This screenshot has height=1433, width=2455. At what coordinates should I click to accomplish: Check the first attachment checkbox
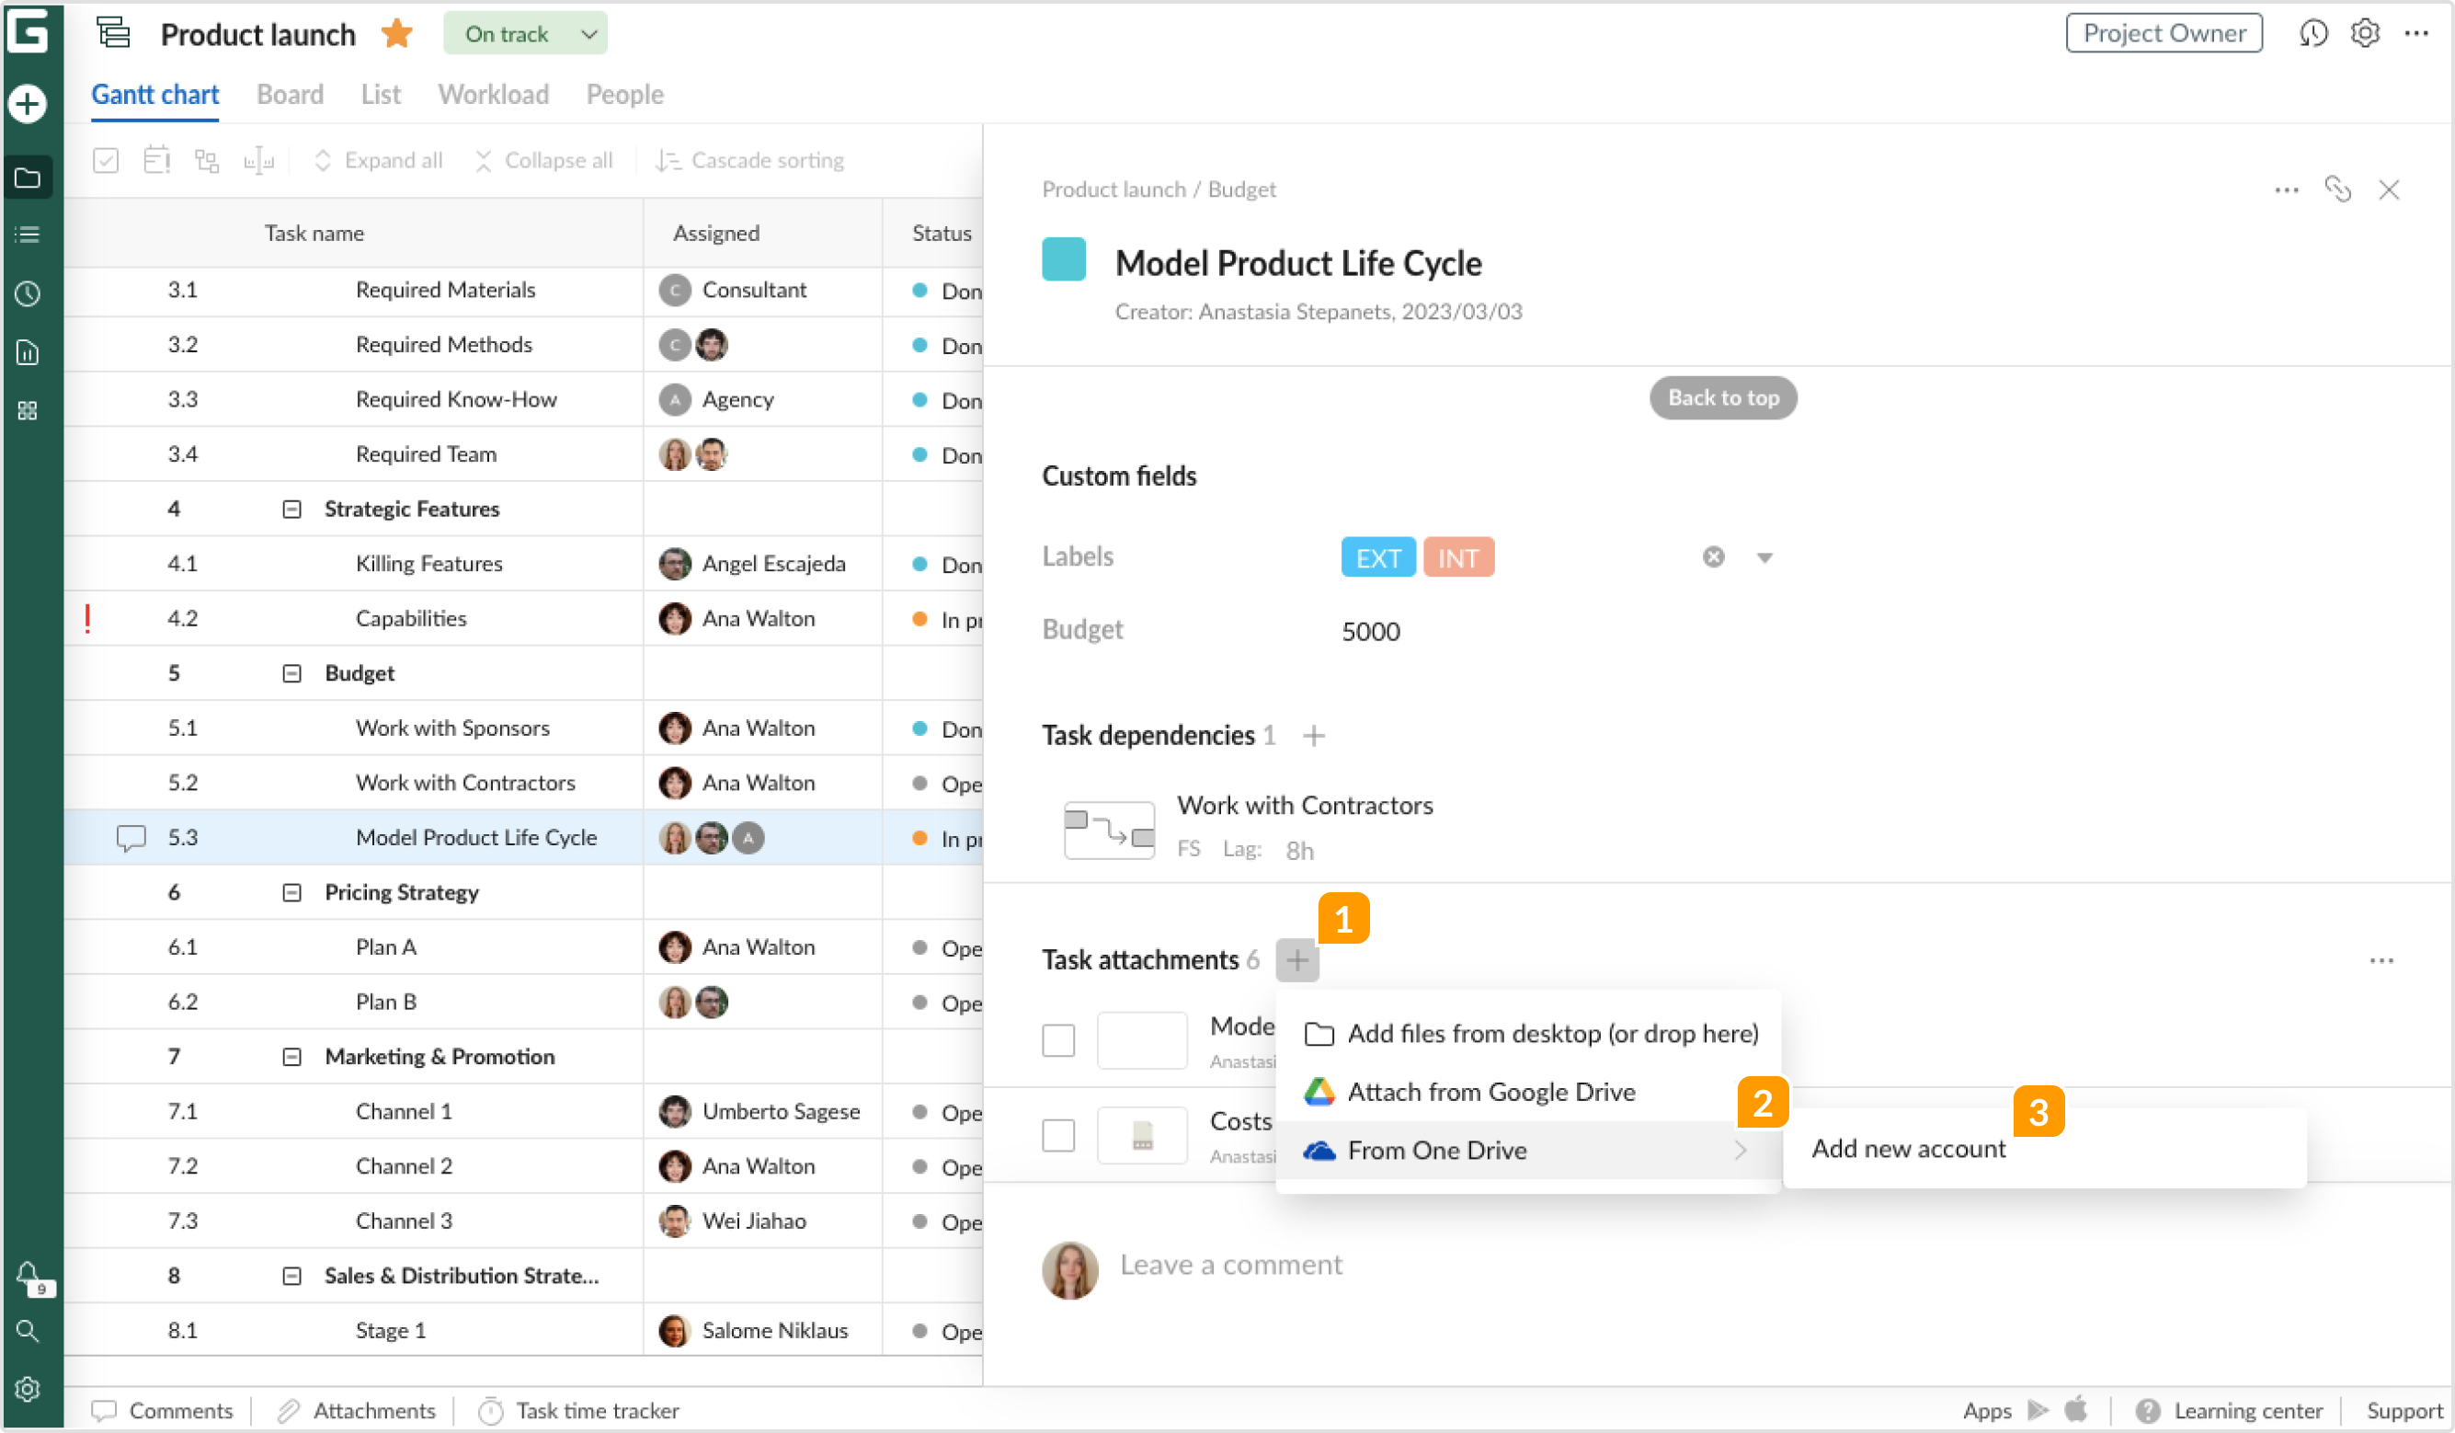coord(1058,1041)
